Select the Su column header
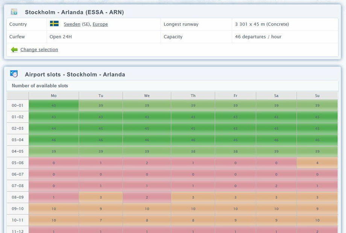This screenshot has height=233, width=346. click(x=317, y=96)
